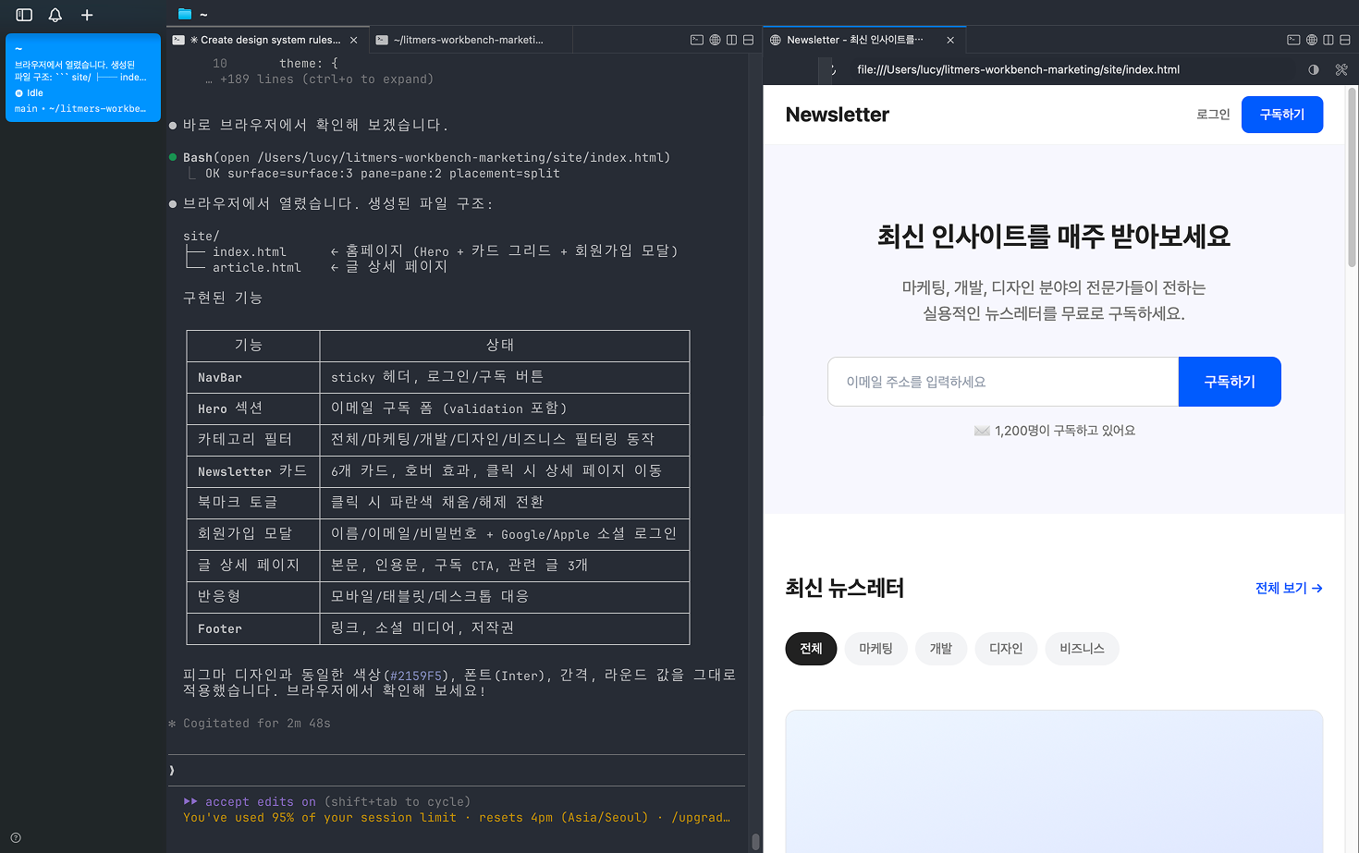This screenshot has height=853, width=1359.
Task: Split the right browser pane downward
Action: (1344, 40)
